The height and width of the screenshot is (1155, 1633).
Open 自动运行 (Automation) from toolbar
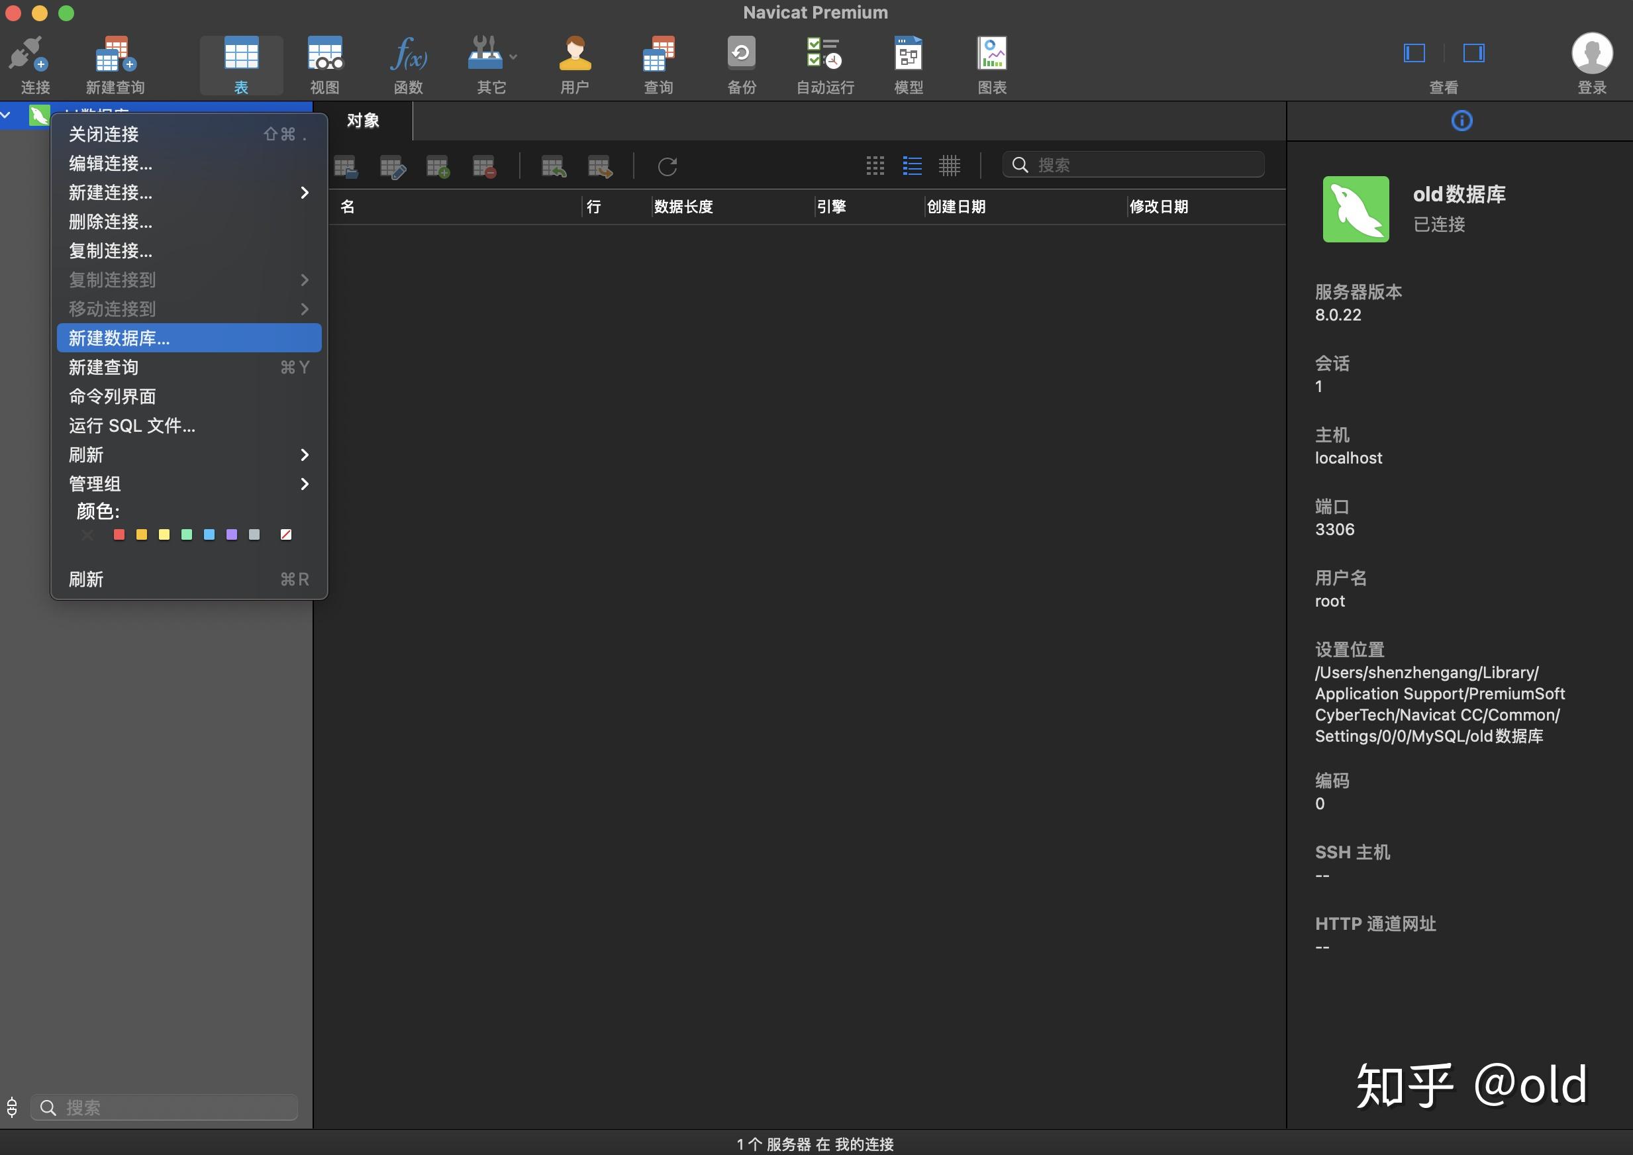[824, 54]
